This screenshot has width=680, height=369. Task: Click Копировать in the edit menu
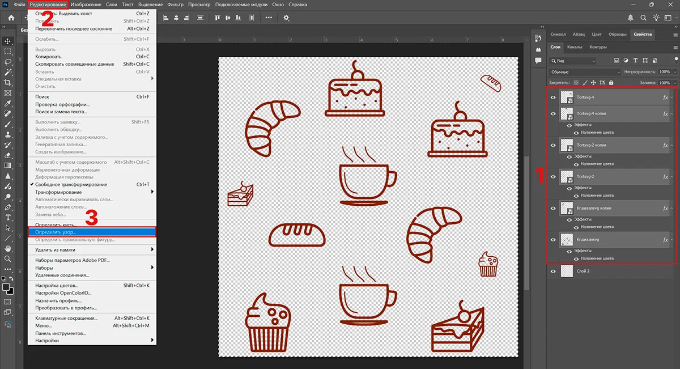pos(92,57)
